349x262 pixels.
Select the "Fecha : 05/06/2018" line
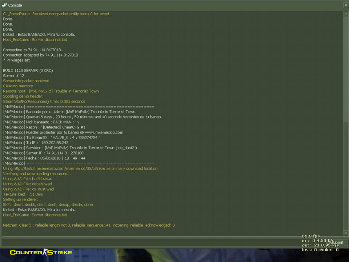tap(44, 158)
